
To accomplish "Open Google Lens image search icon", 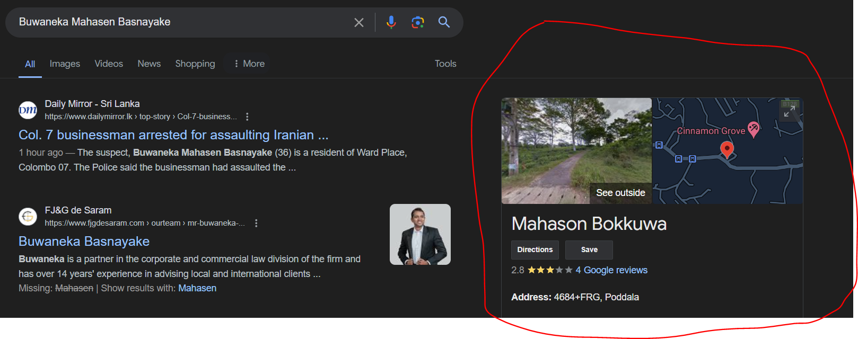I will coord(418,22).
